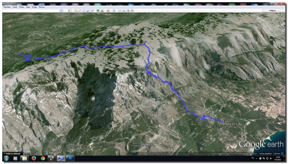Select the ruler tool icon
This screenshot has width=288, height=164.
114,11
